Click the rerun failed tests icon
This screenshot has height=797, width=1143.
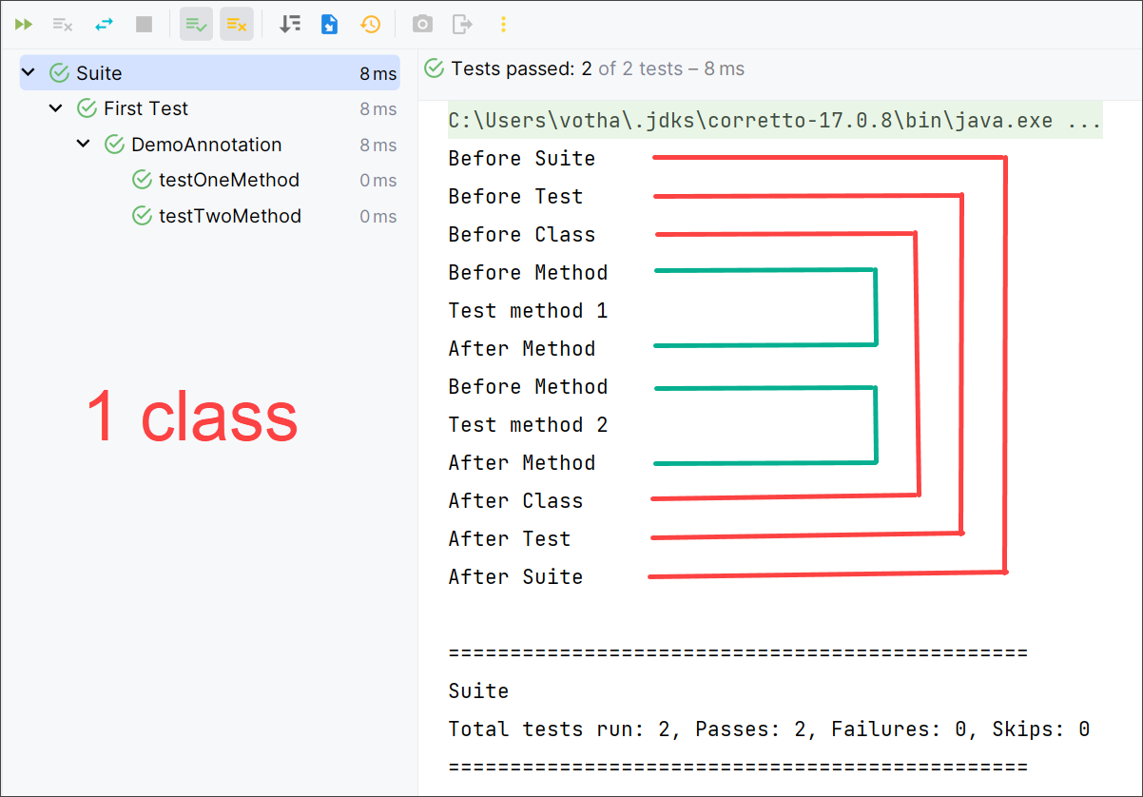[x=63, y=24]
